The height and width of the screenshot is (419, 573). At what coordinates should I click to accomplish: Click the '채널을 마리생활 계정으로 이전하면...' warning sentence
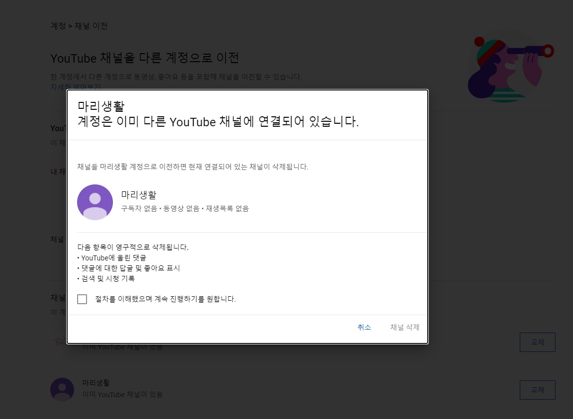point(192,167)
